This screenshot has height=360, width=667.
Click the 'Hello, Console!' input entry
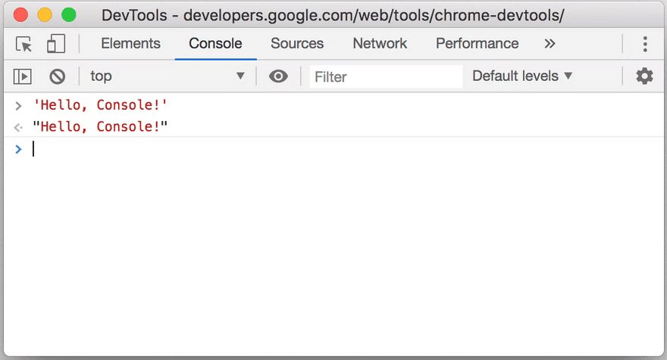pyautogui.click(x=100, y=105)
